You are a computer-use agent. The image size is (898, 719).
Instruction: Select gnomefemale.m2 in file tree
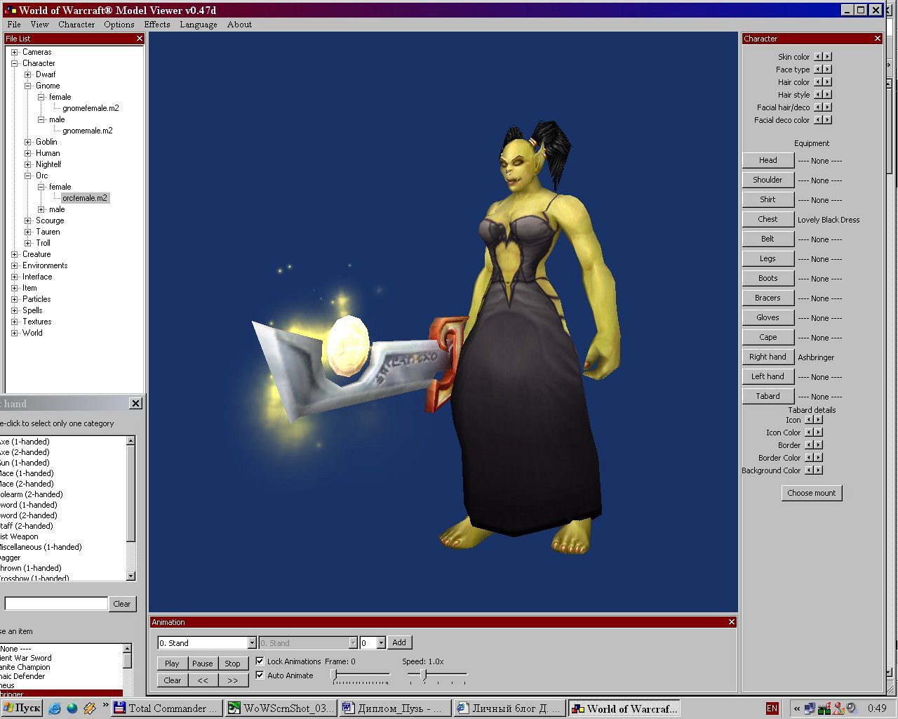[x=91, y=108]
